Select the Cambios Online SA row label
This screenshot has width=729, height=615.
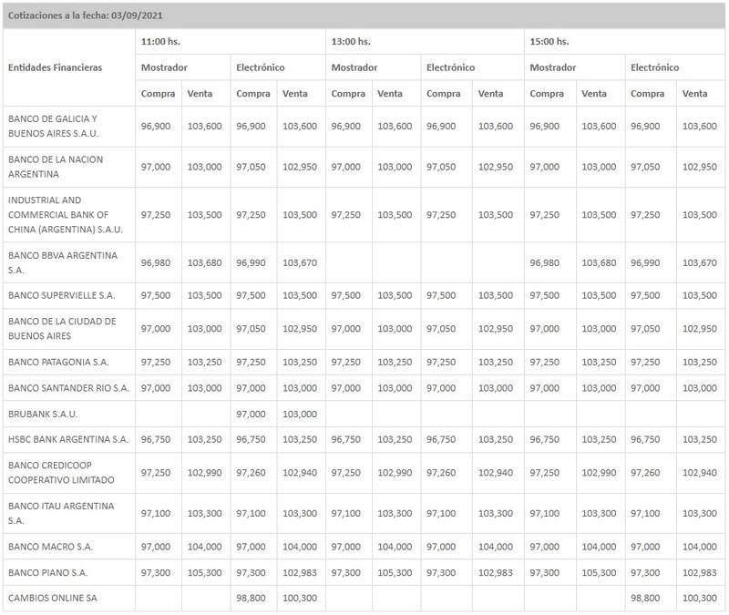click(50, 599)
